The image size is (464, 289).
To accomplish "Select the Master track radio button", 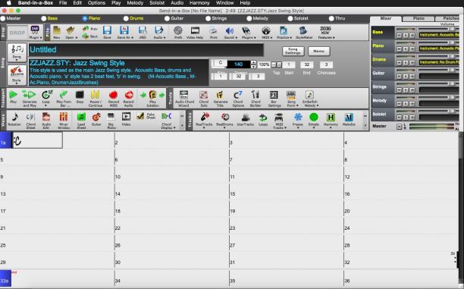I will point(3,18).
